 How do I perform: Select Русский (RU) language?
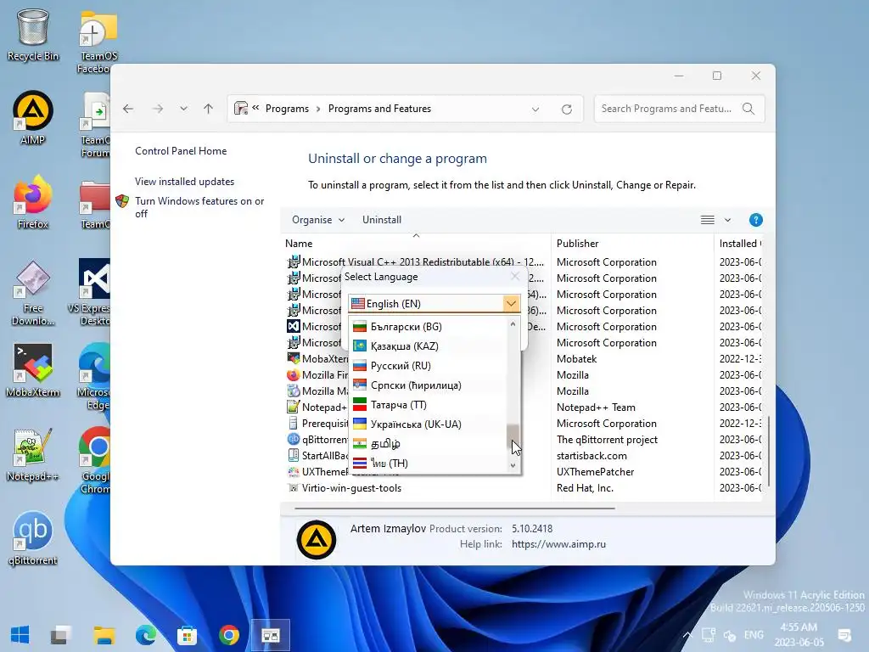pyautogui.click(x=428, y=366)
